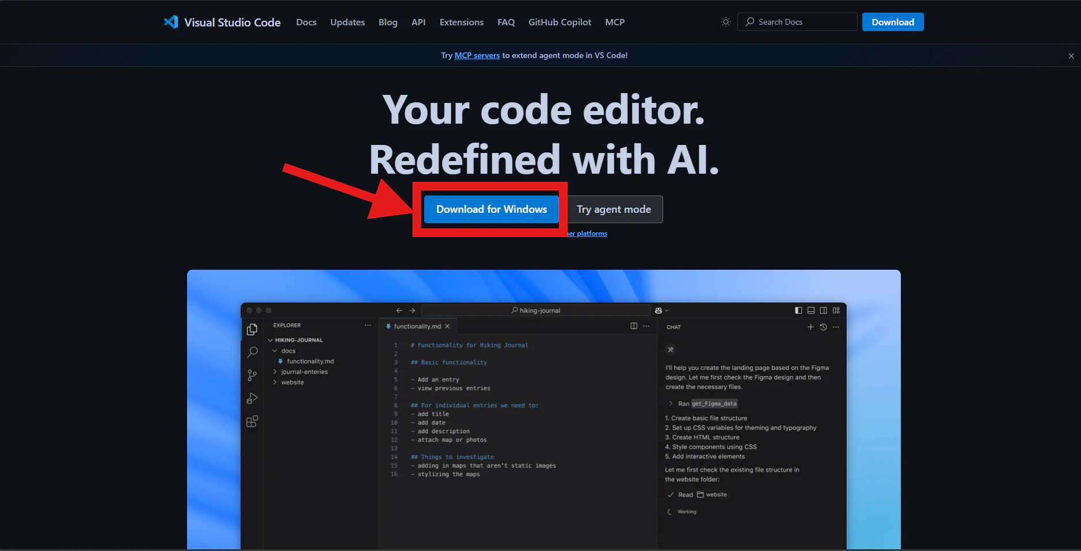Open the API navigation link

point(418,22)
